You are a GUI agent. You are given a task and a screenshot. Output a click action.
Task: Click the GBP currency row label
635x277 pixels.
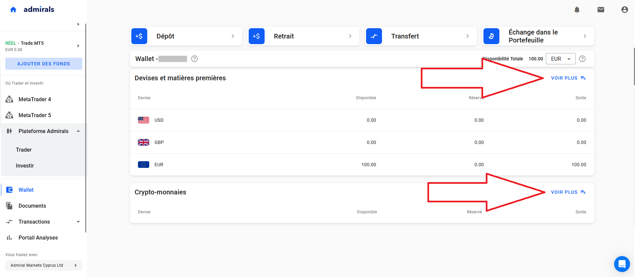[159, 142]
